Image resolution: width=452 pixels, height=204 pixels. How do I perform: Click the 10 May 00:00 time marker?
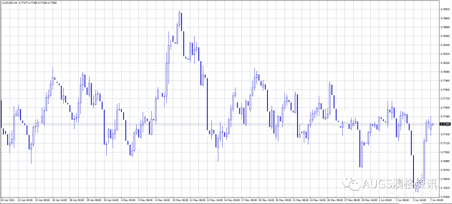[179, 201]
